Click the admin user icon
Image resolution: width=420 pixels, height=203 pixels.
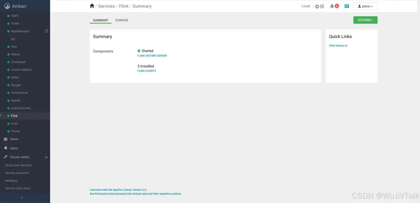coord(360,6)
